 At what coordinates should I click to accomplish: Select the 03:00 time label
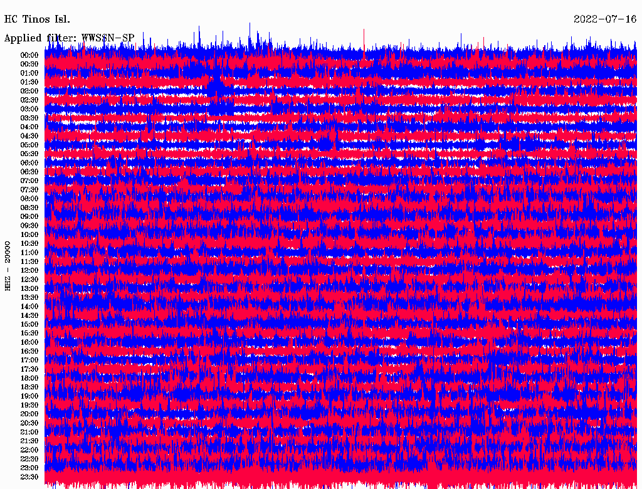pos(29,109)
